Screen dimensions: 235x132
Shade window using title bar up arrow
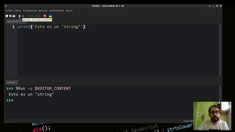(210, 6)
